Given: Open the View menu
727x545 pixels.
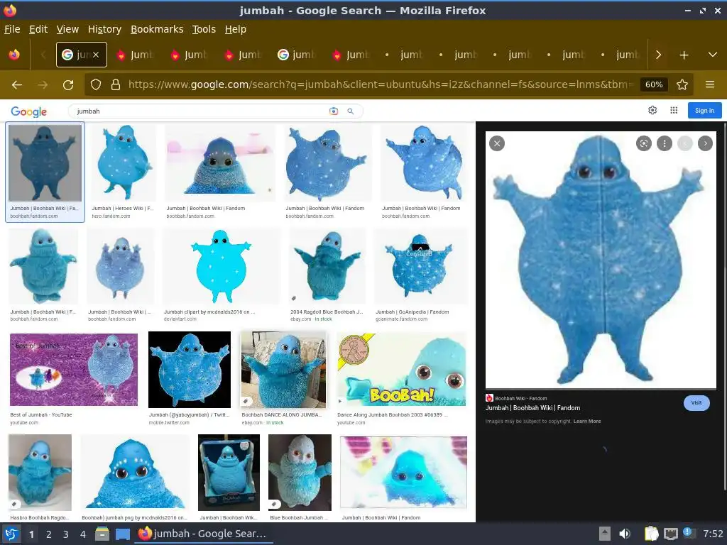Looking at the screenshot, I should click(67, 29).
